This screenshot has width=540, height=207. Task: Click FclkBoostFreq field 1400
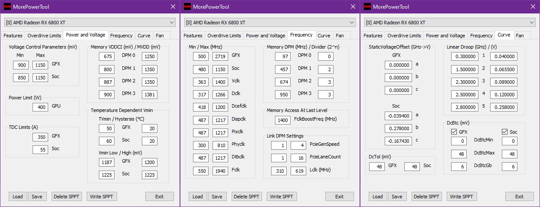point(283,120)
